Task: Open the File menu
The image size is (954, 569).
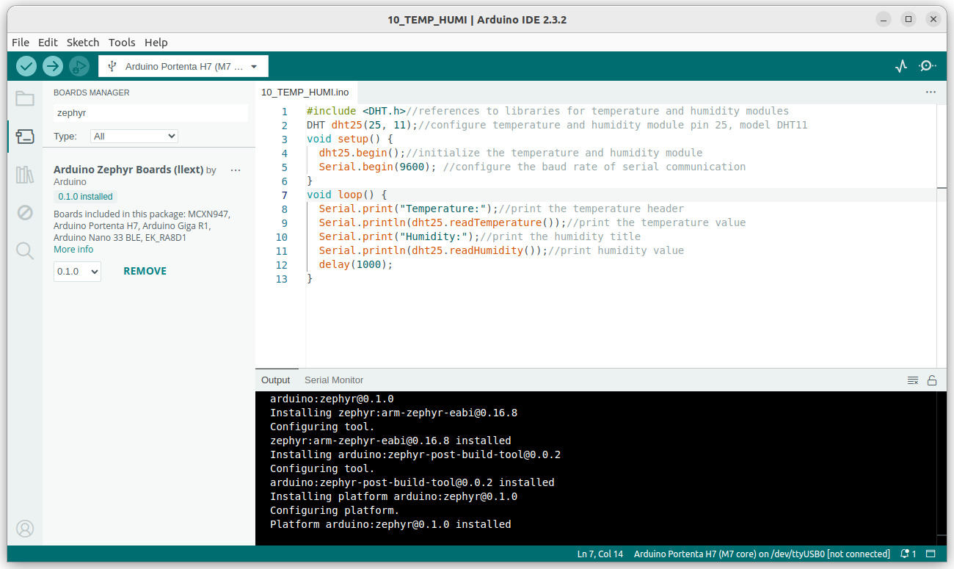Action: 21,43
